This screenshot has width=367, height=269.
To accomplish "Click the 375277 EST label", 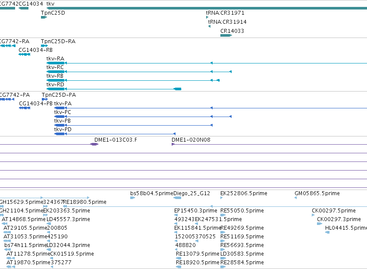I will click(x=61, y=263).
